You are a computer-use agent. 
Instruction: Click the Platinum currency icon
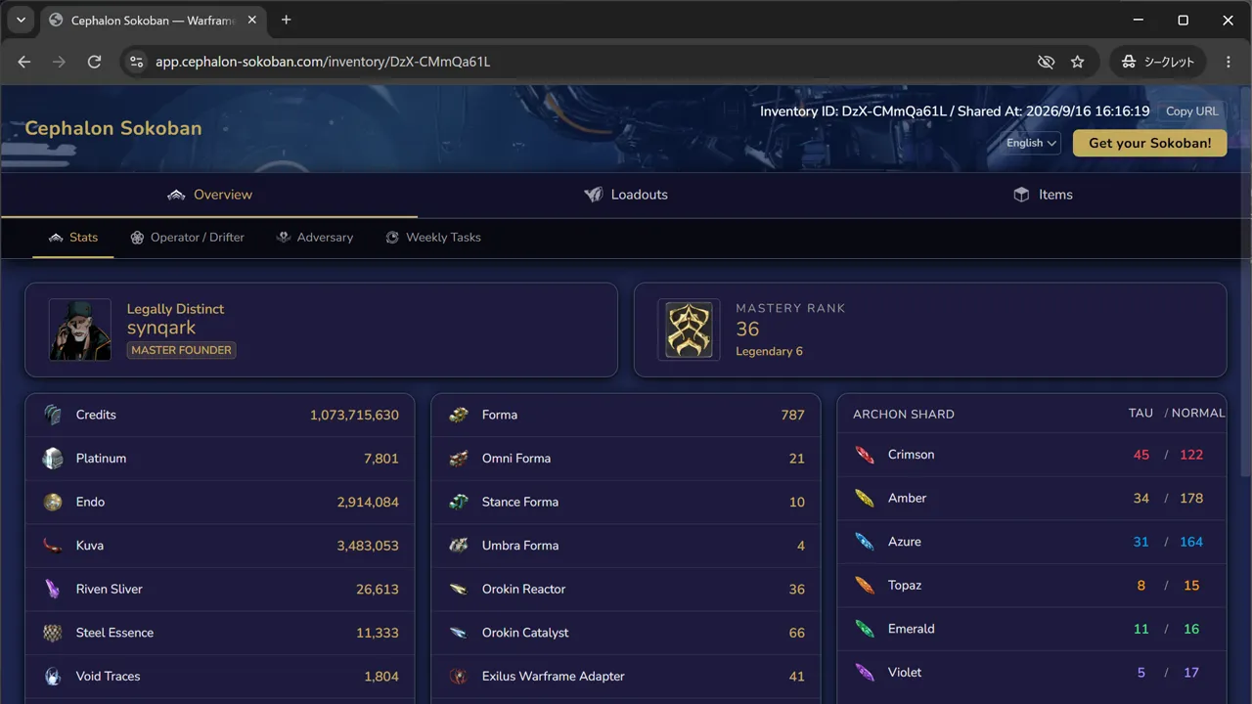tap(53, 459)
